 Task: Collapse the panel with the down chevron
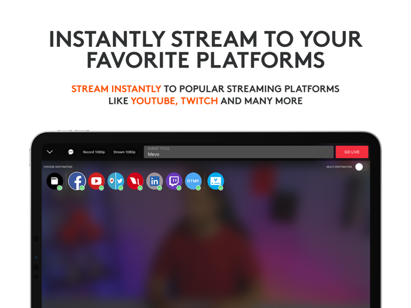pos(50,152)
